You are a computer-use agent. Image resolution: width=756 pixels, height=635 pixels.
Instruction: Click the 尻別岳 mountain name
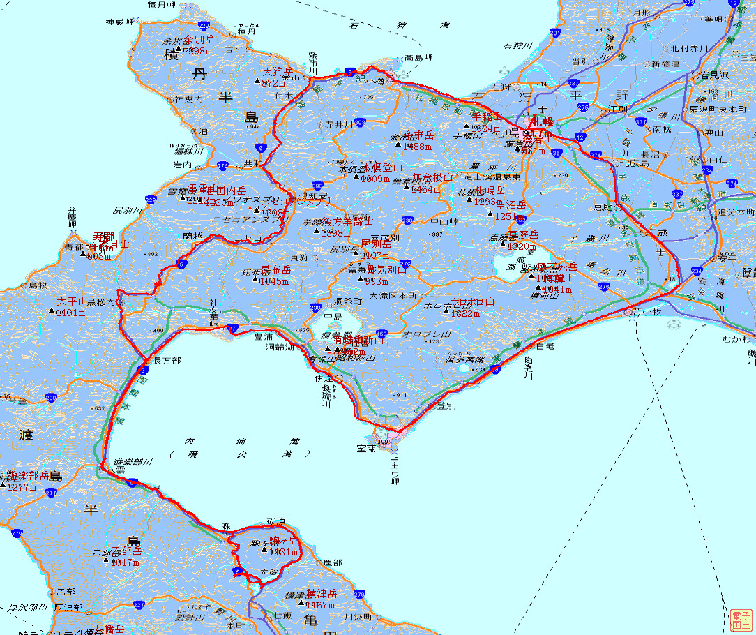pyautogui.click(x=376, y=244)
